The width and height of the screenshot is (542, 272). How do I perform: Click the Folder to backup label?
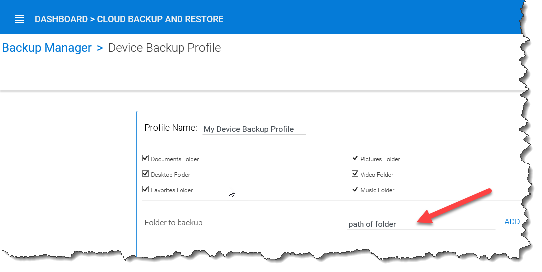click(x=174, y=223)
